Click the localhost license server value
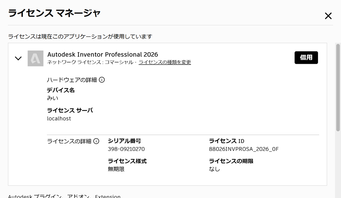 59,118
